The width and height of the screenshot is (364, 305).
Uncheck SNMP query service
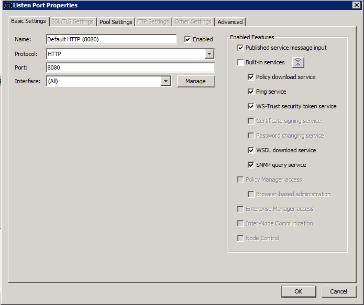tap(251, 165)
